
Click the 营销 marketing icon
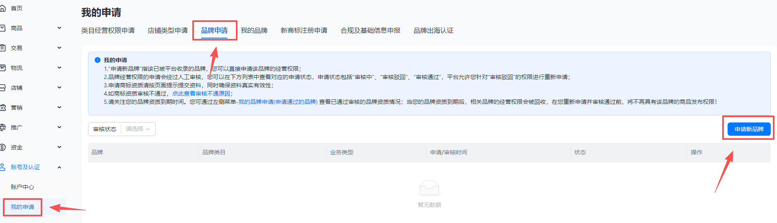(x=2, y=108)
